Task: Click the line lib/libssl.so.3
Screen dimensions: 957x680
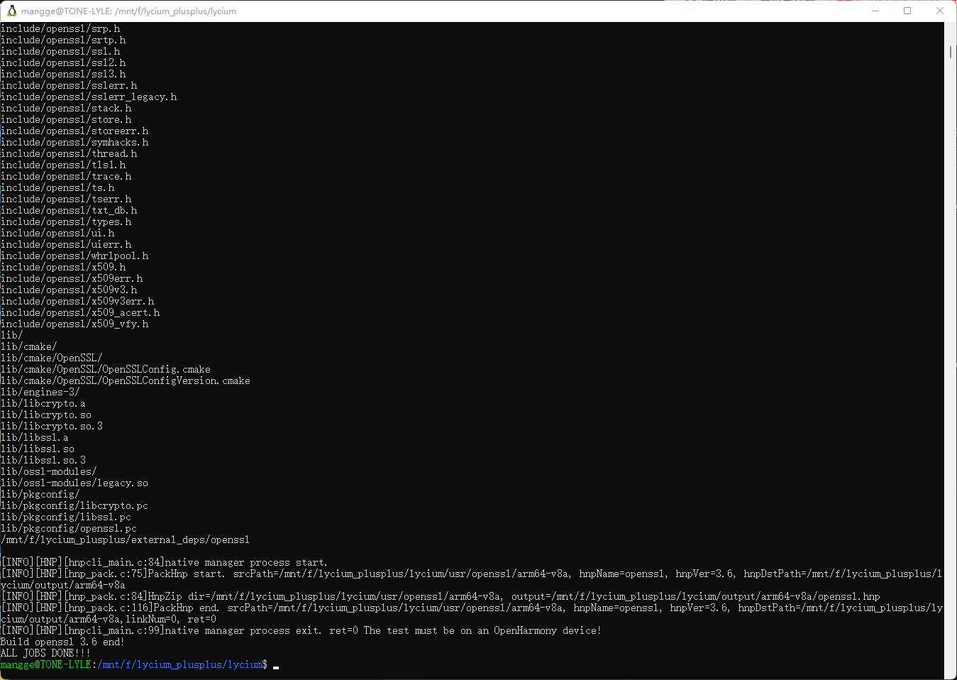Action: [43, 461]
